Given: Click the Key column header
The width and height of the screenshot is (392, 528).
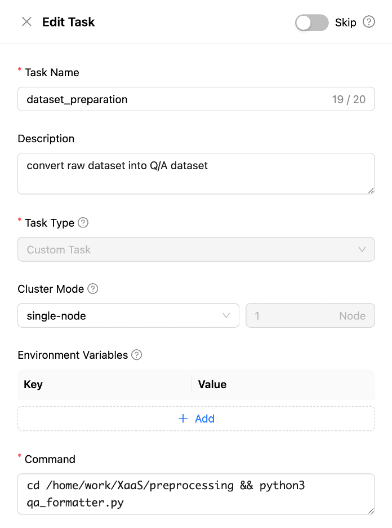Looking at the screenshot, I should click(33, 384).
